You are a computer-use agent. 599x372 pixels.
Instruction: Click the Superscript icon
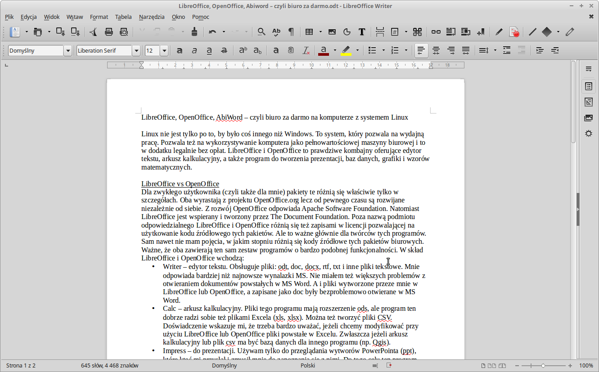click(243, 50)
